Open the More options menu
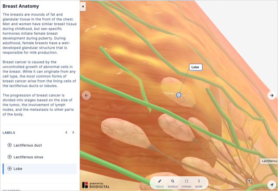This screenshot has width=278, height=191. tap(199, 183)
